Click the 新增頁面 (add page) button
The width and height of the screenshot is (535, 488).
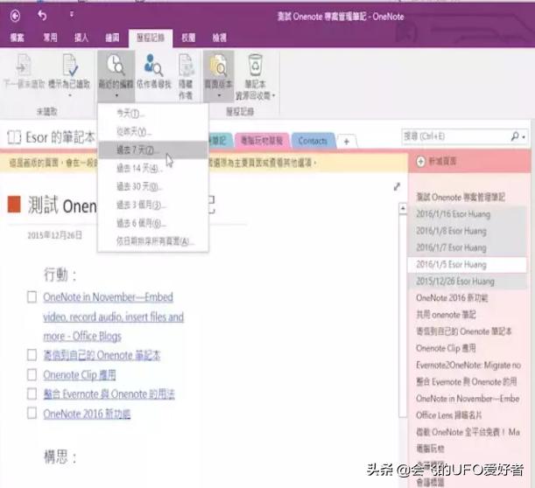(436, 161)
